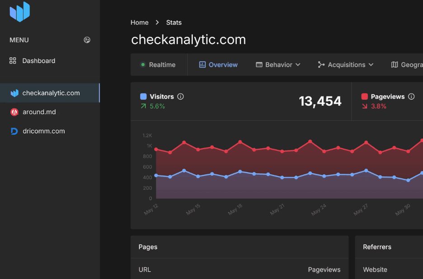Click breadcrumb chevron after Home
Image resolution: width=423 pixels, height=279 pixels.
pyautogui.click(x=157, y=23)
